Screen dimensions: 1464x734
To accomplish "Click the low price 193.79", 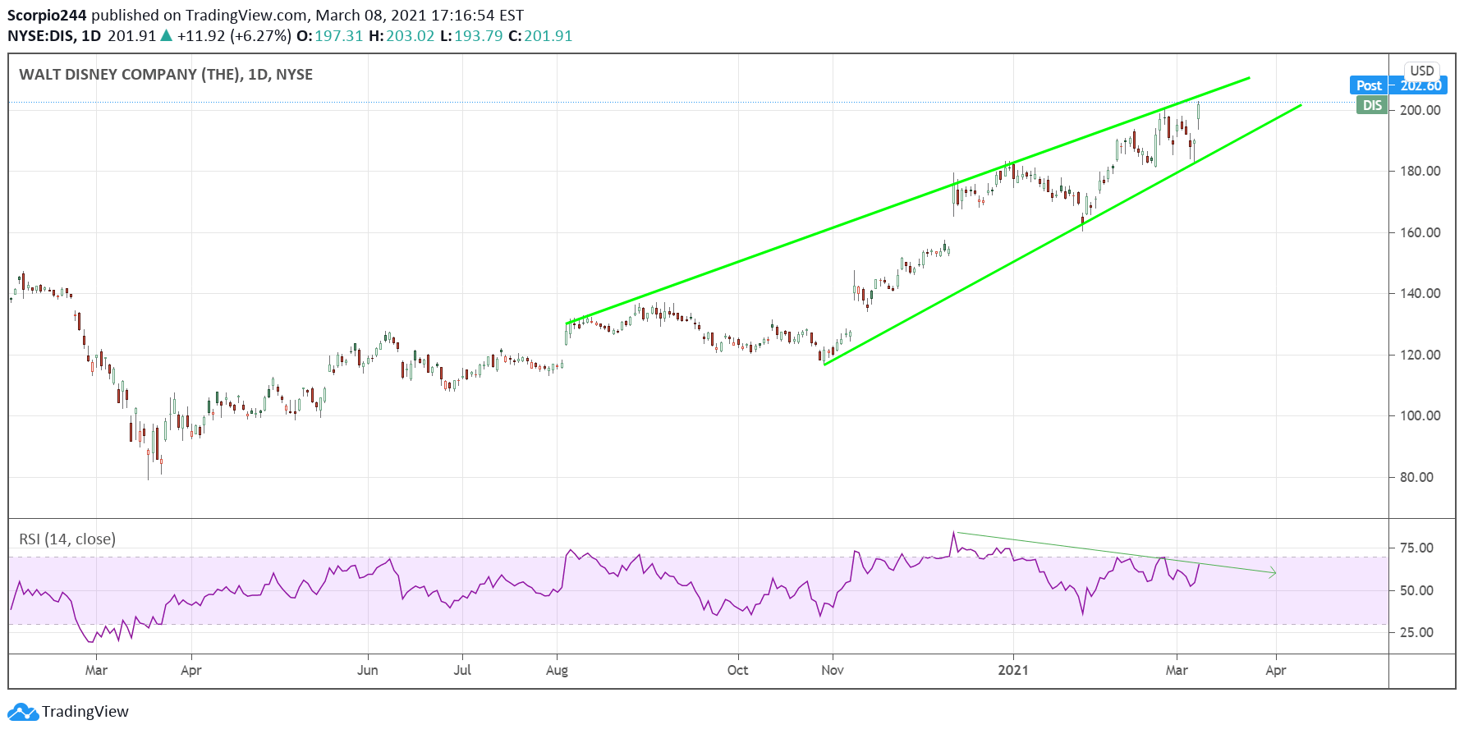I will (478, 36).
